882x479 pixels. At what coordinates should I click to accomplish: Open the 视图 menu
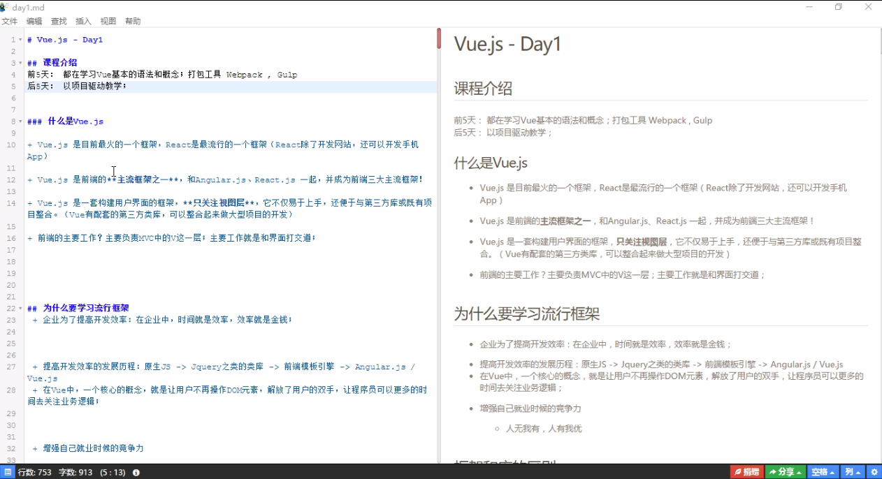(x=108, y=21)
